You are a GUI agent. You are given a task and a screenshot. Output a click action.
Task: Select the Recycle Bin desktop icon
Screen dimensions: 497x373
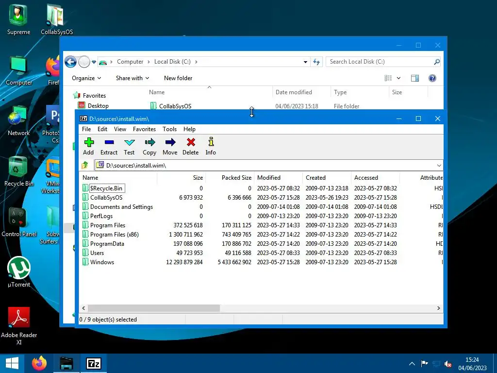(x=19, y=171)
